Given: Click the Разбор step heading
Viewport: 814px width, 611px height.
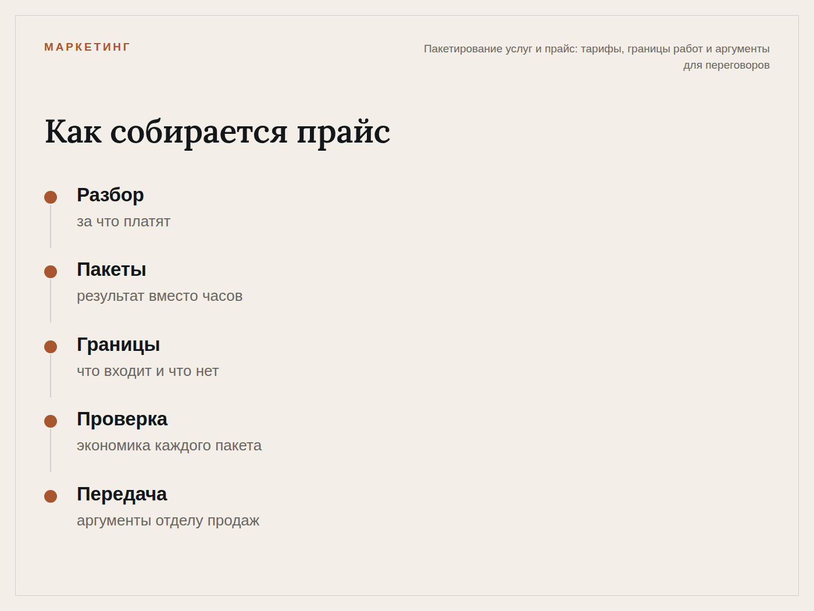Looking at the screenshot, I should click(110, 195).
